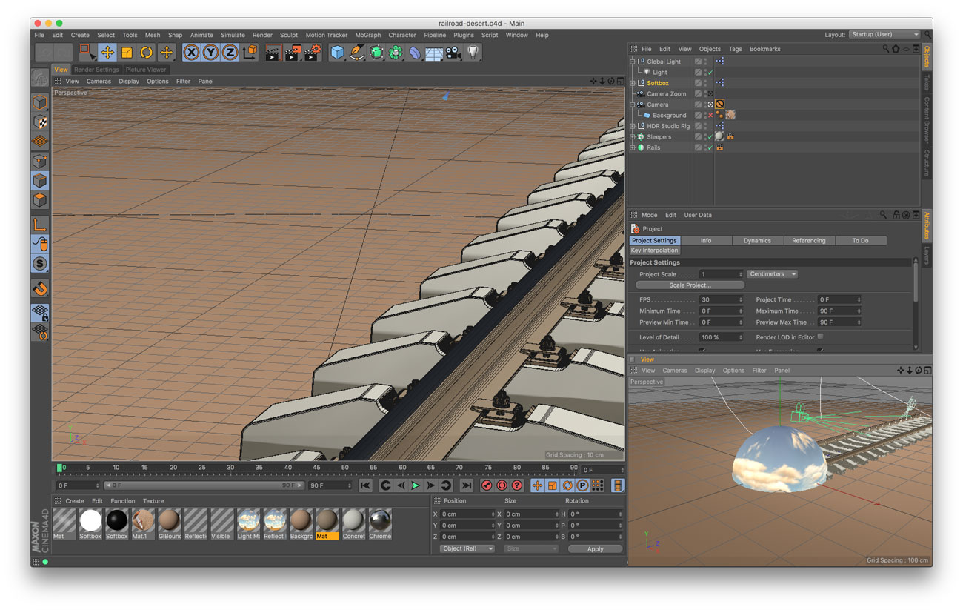This screenshot has width=963, height=610.
Task: Open the Object (Rel) coordinate dropdown
Action: pyautogui.click(x=467, y=548)
